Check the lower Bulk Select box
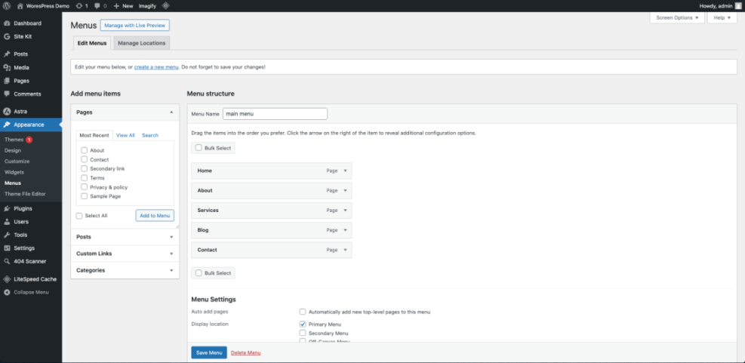The image size is (745, 363). coord(199,273)
